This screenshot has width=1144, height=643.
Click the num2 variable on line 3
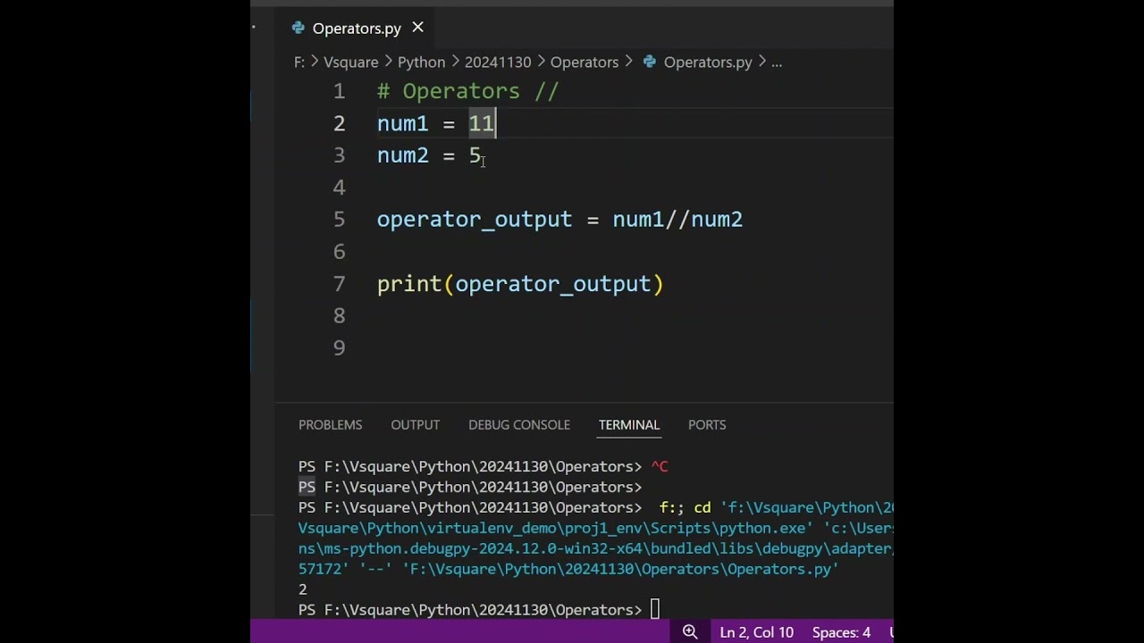click(x=403, y=155)
